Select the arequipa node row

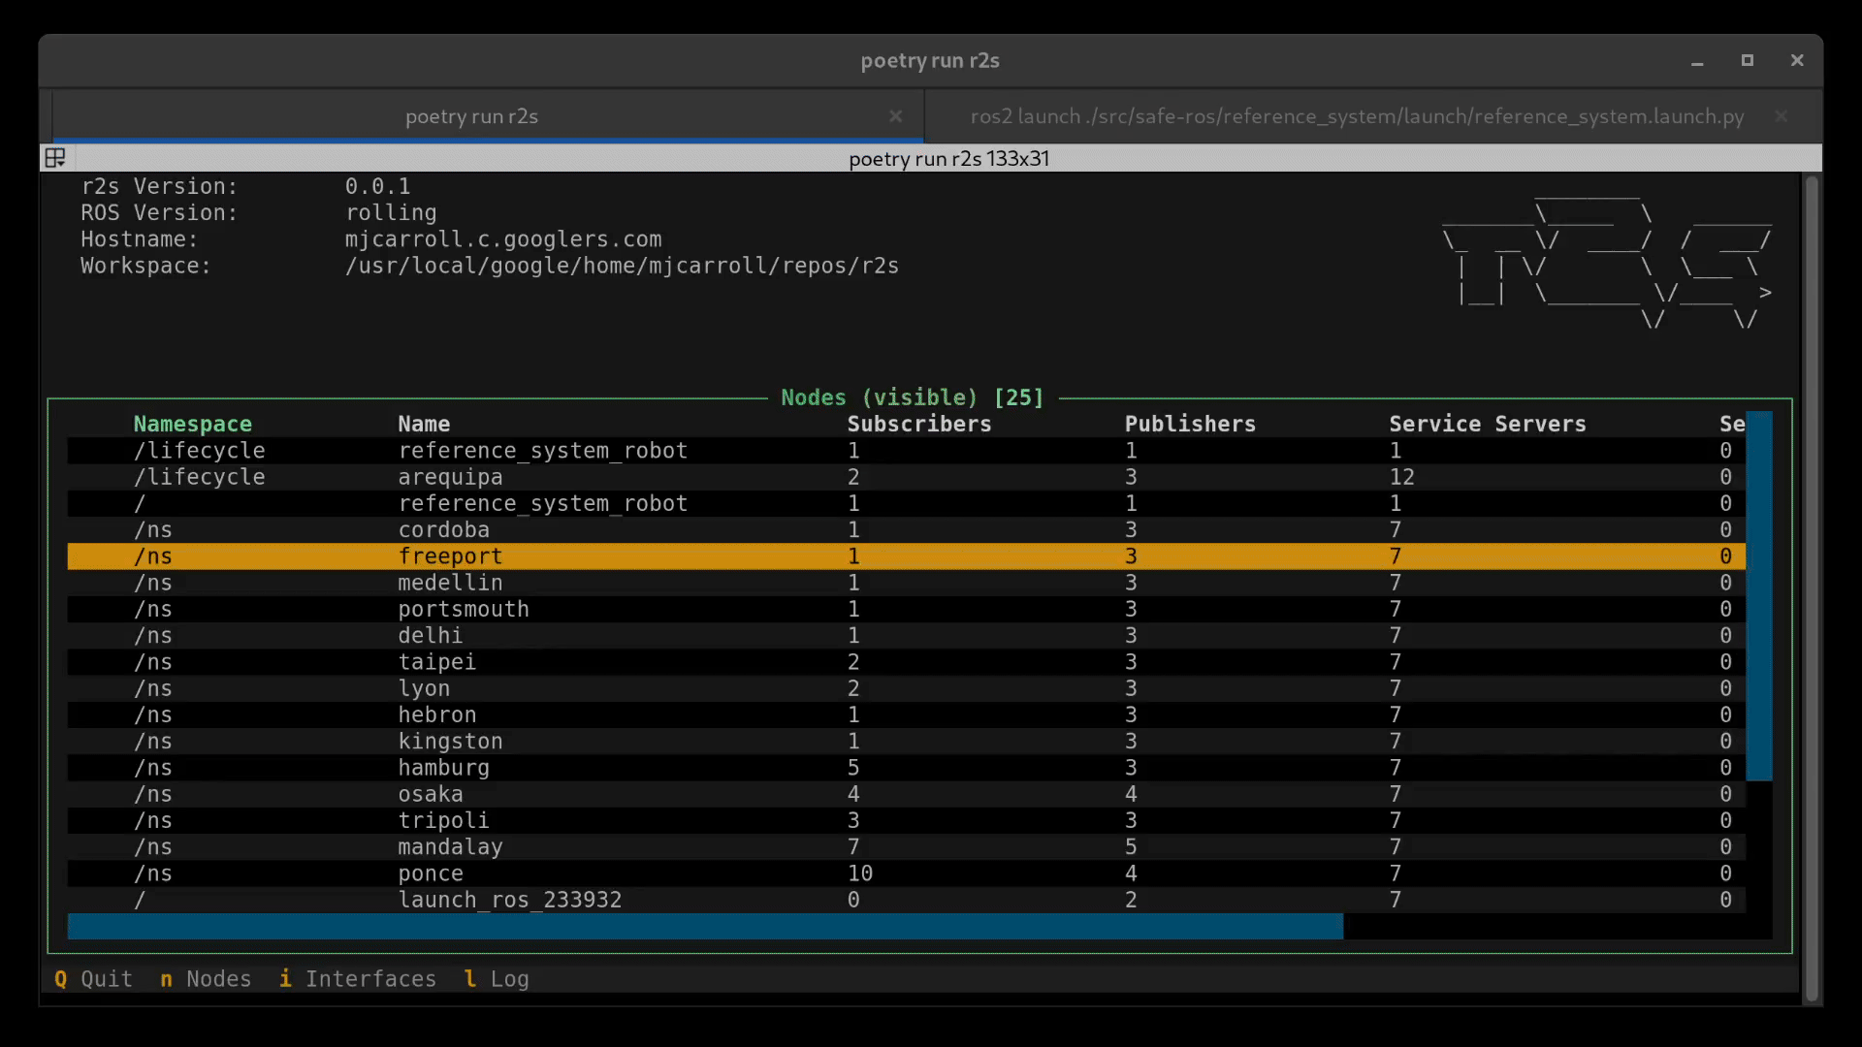(x=450, y=477)
